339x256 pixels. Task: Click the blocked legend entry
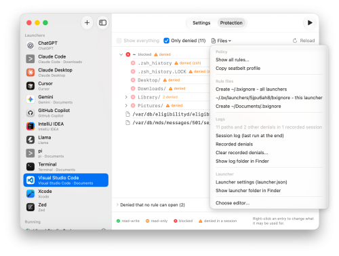coord(183,221)
